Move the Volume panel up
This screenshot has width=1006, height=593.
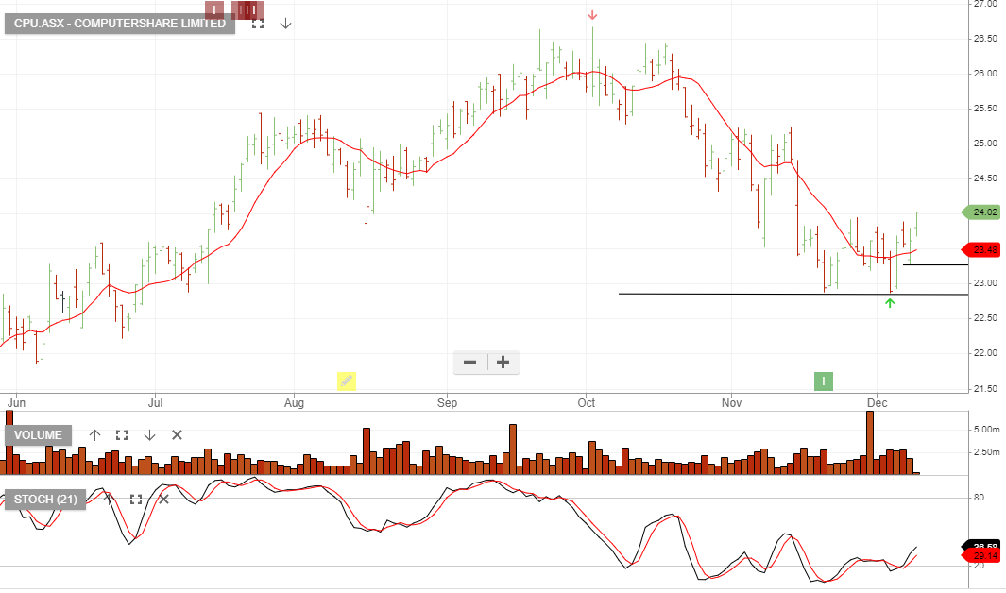(x=94, y=435)
